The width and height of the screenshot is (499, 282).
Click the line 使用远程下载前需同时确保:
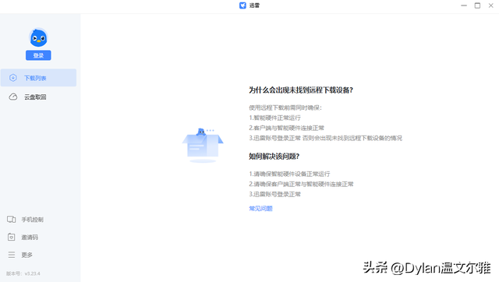click(x=285, y=108)
